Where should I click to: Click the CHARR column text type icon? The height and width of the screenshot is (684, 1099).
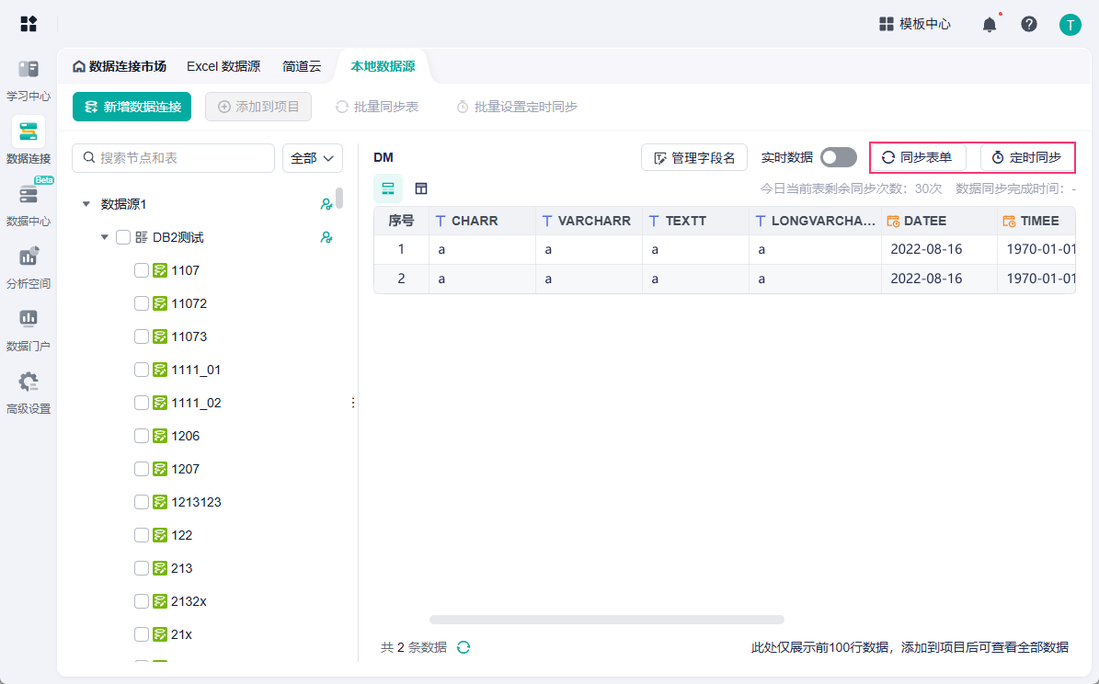tap(441, 221)
